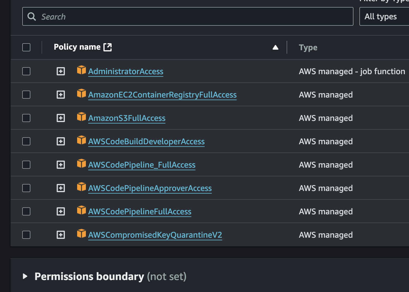Click the policy icon beside AmazonS3FullAccess
Viewport: 409px width, 292px height.
pos(82,117)
